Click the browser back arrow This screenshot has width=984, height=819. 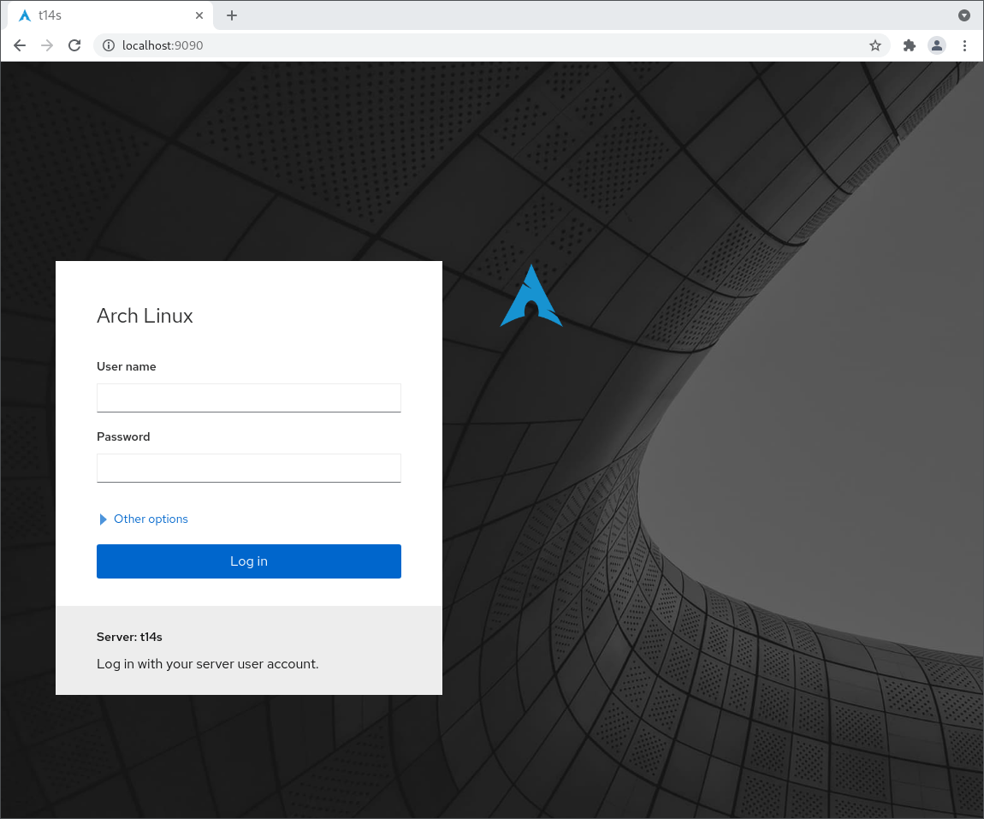tap(20, 45)
